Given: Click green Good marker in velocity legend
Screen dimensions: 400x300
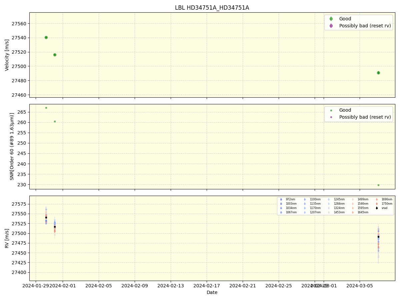Looking at the screenshot, I should tap(331, 19).
